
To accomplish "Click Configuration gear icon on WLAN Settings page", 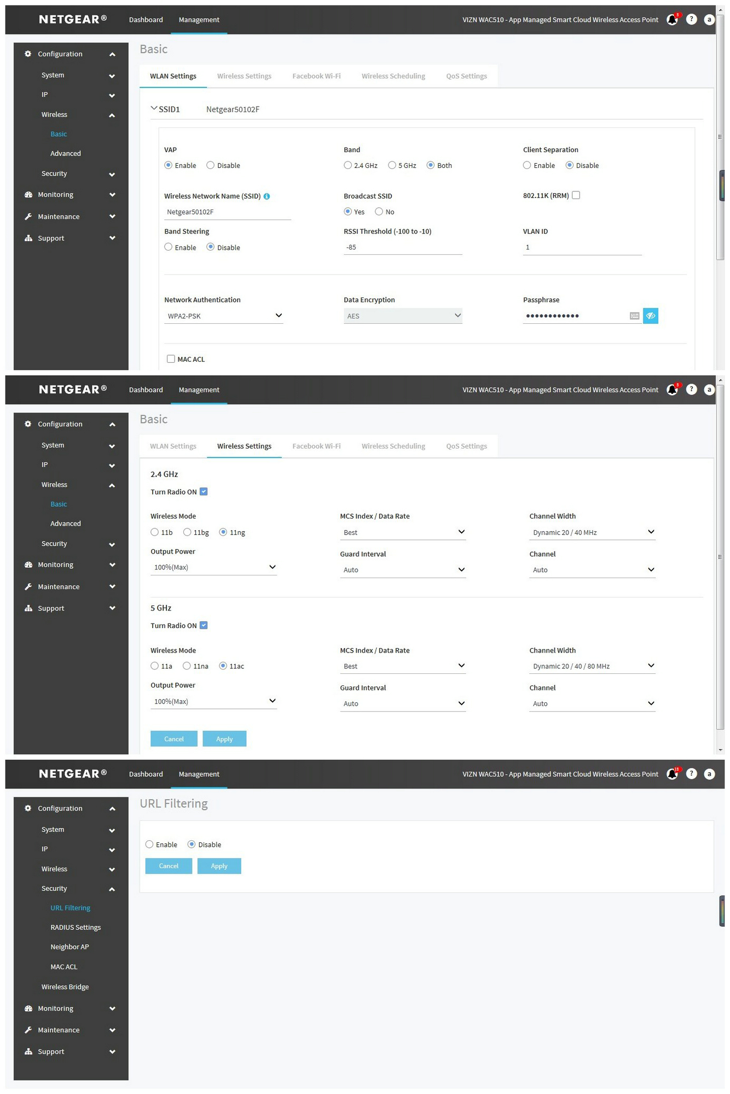I will [x=28, y=54].
